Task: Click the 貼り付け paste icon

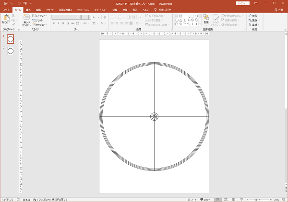Action: 6,18
